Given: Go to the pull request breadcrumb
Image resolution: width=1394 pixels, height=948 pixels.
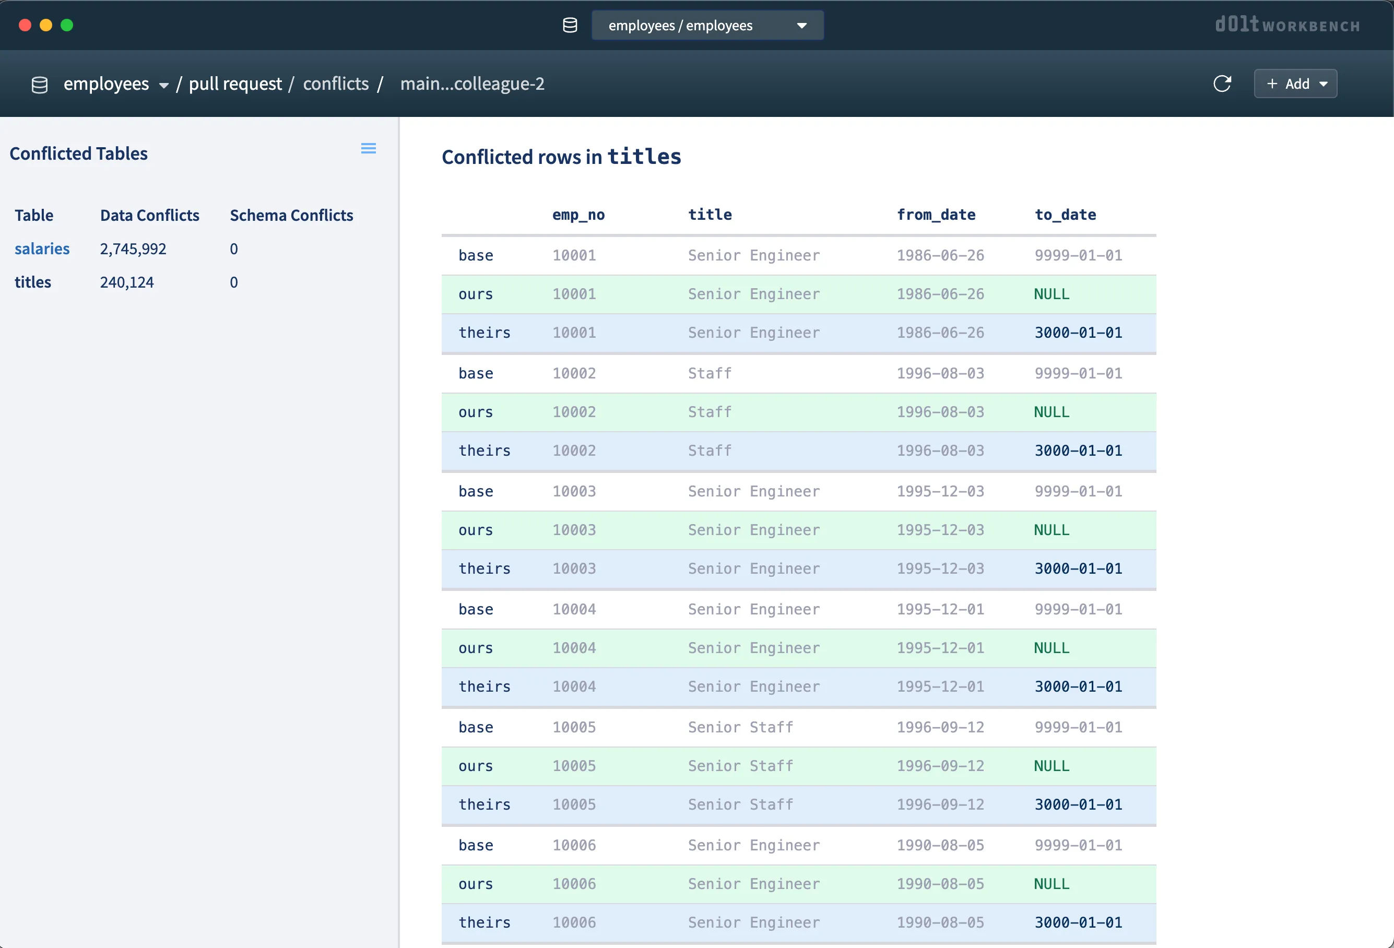Looking at the screenshot, I should click(235, 84).
